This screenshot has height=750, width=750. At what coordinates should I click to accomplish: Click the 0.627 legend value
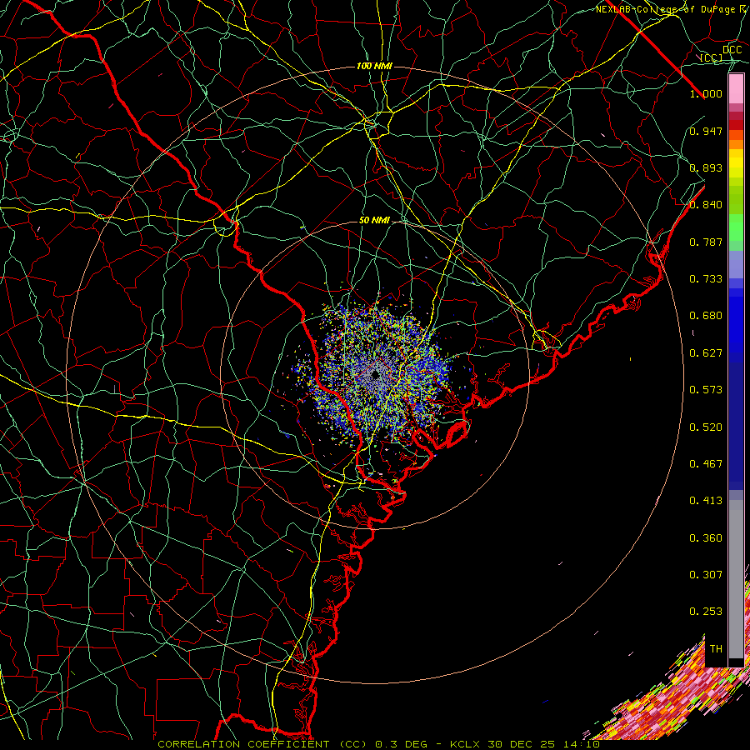706,353
